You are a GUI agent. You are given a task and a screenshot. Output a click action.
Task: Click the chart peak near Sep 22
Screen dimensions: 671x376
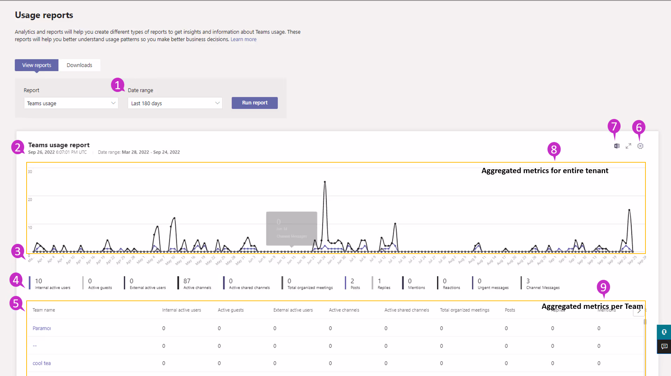click(x=629, y=210)
